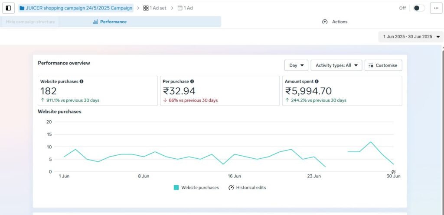Switch to the Actions tab

(335, 22)
